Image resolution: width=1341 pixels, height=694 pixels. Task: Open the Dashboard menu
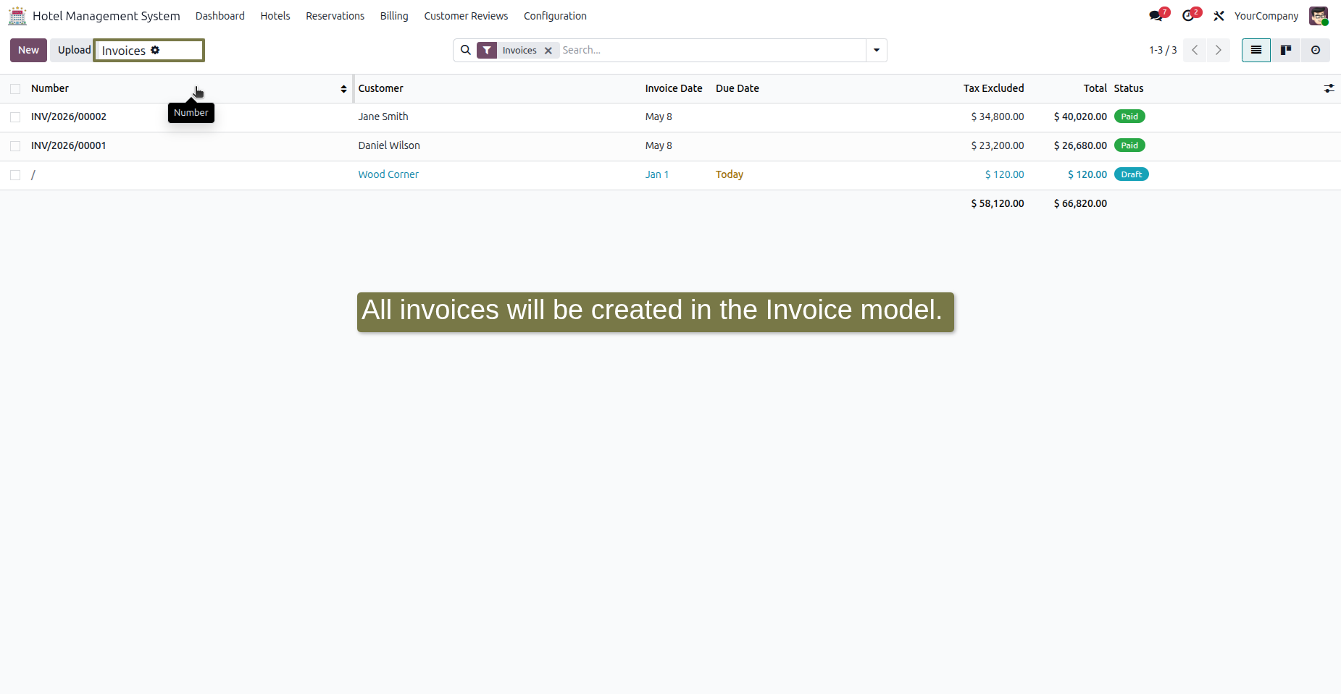(220, 16)
